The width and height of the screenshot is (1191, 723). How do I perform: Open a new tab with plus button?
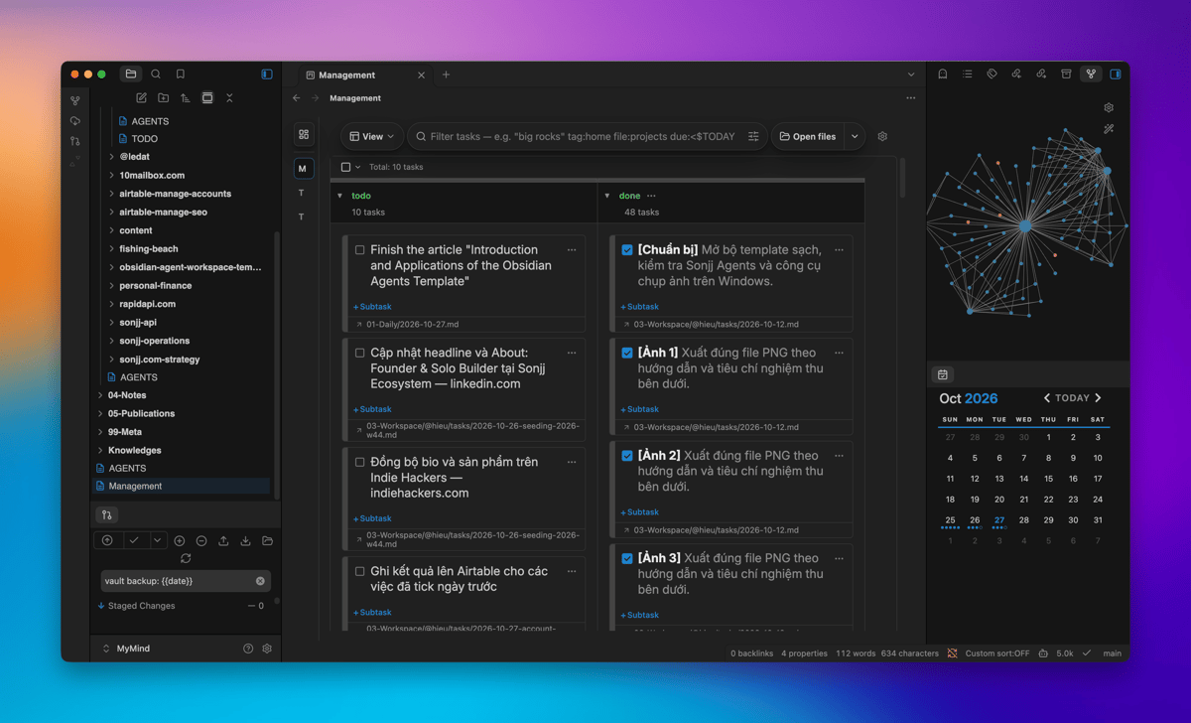pyautogui.click(x=446, y=74)
